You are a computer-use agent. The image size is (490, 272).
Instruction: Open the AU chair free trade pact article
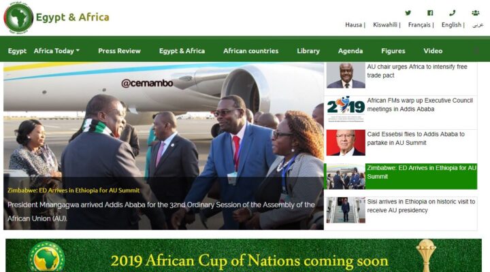(417, 71)
